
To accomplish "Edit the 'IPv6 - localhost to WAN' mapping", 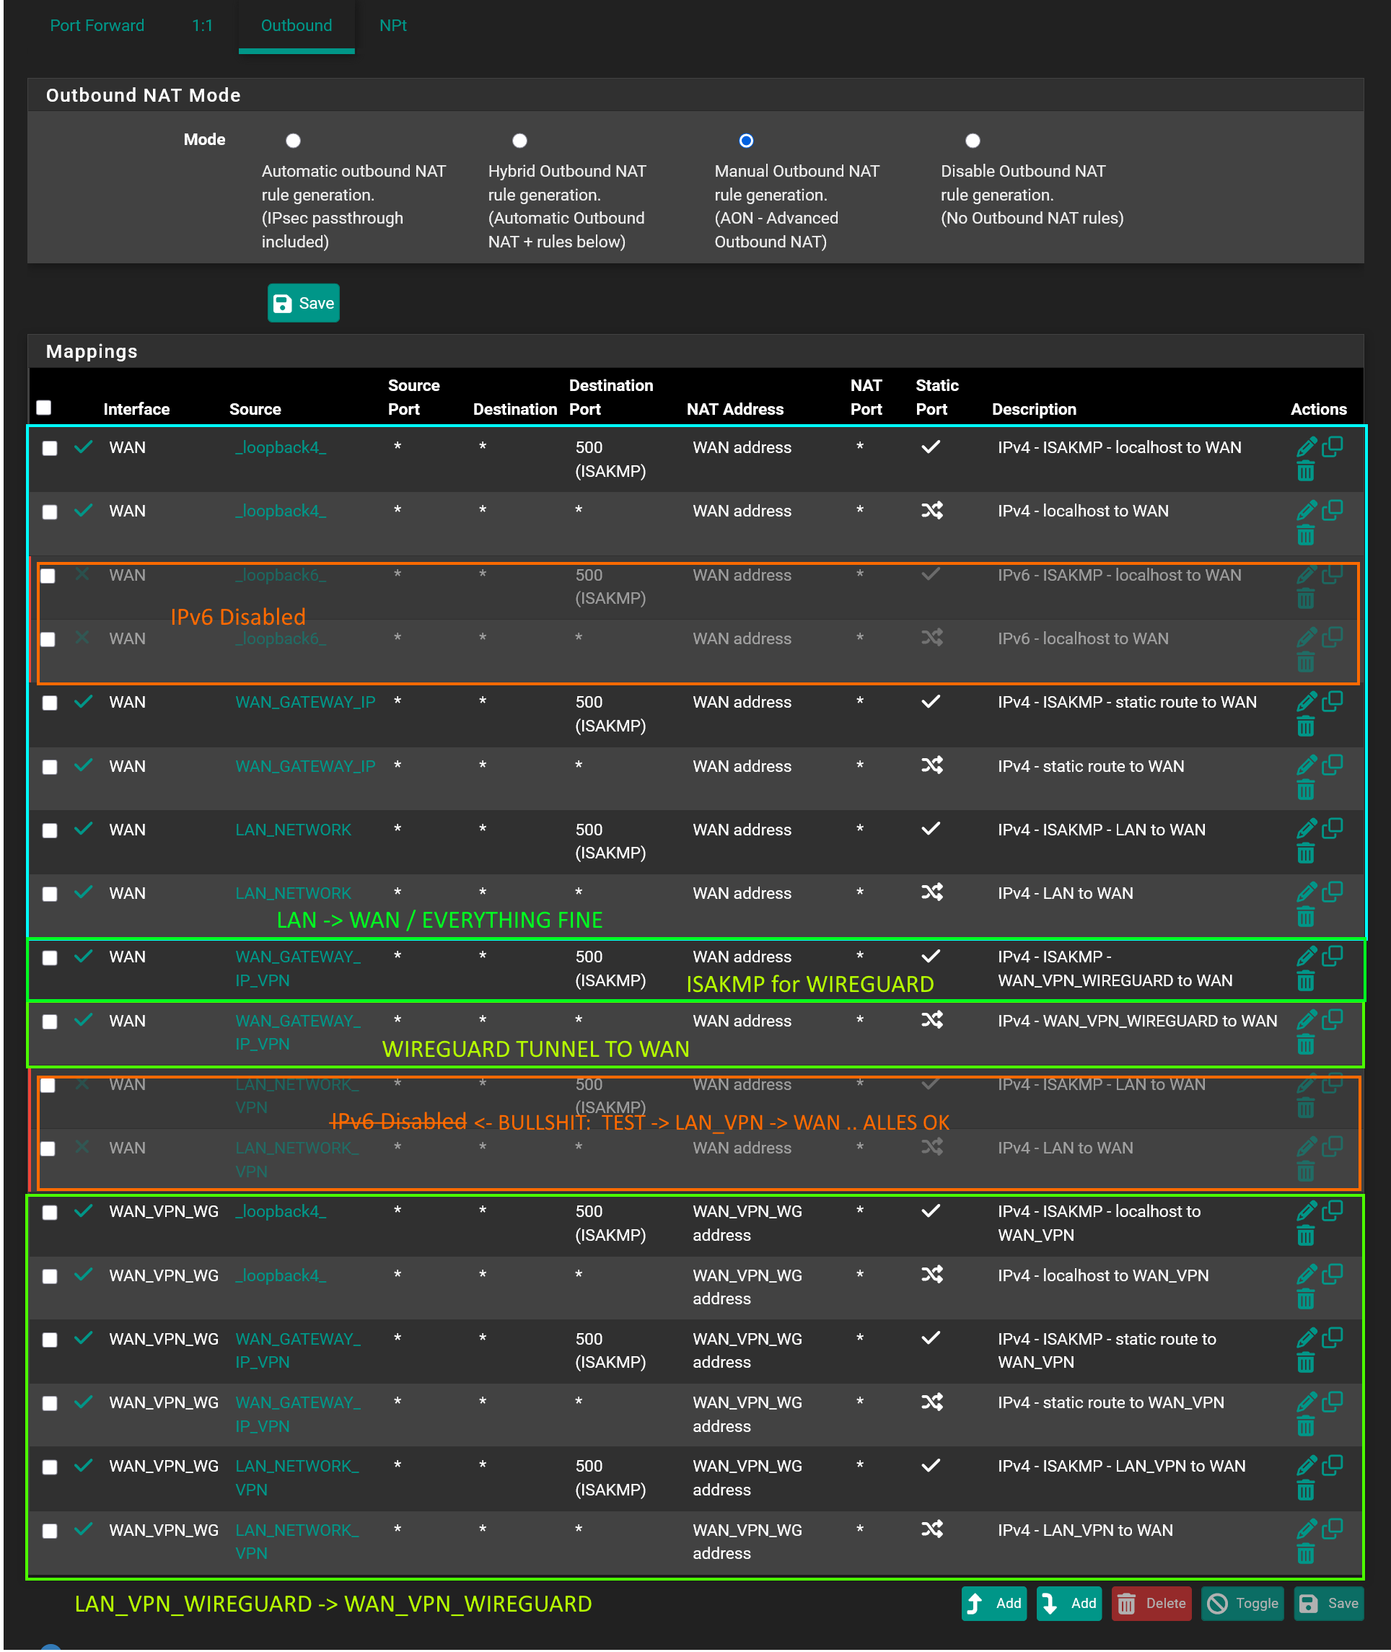I will 1306,638.
